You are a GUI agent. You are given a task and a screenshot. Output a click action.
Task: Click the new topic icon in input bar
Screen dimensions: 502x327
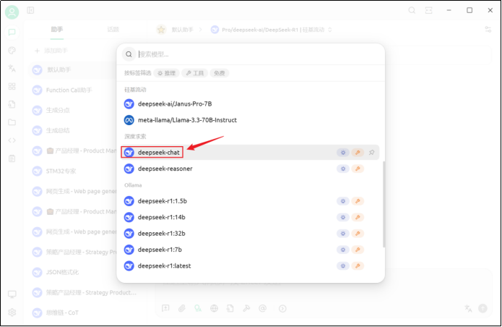pyautogui.click(x=165, y=308)
